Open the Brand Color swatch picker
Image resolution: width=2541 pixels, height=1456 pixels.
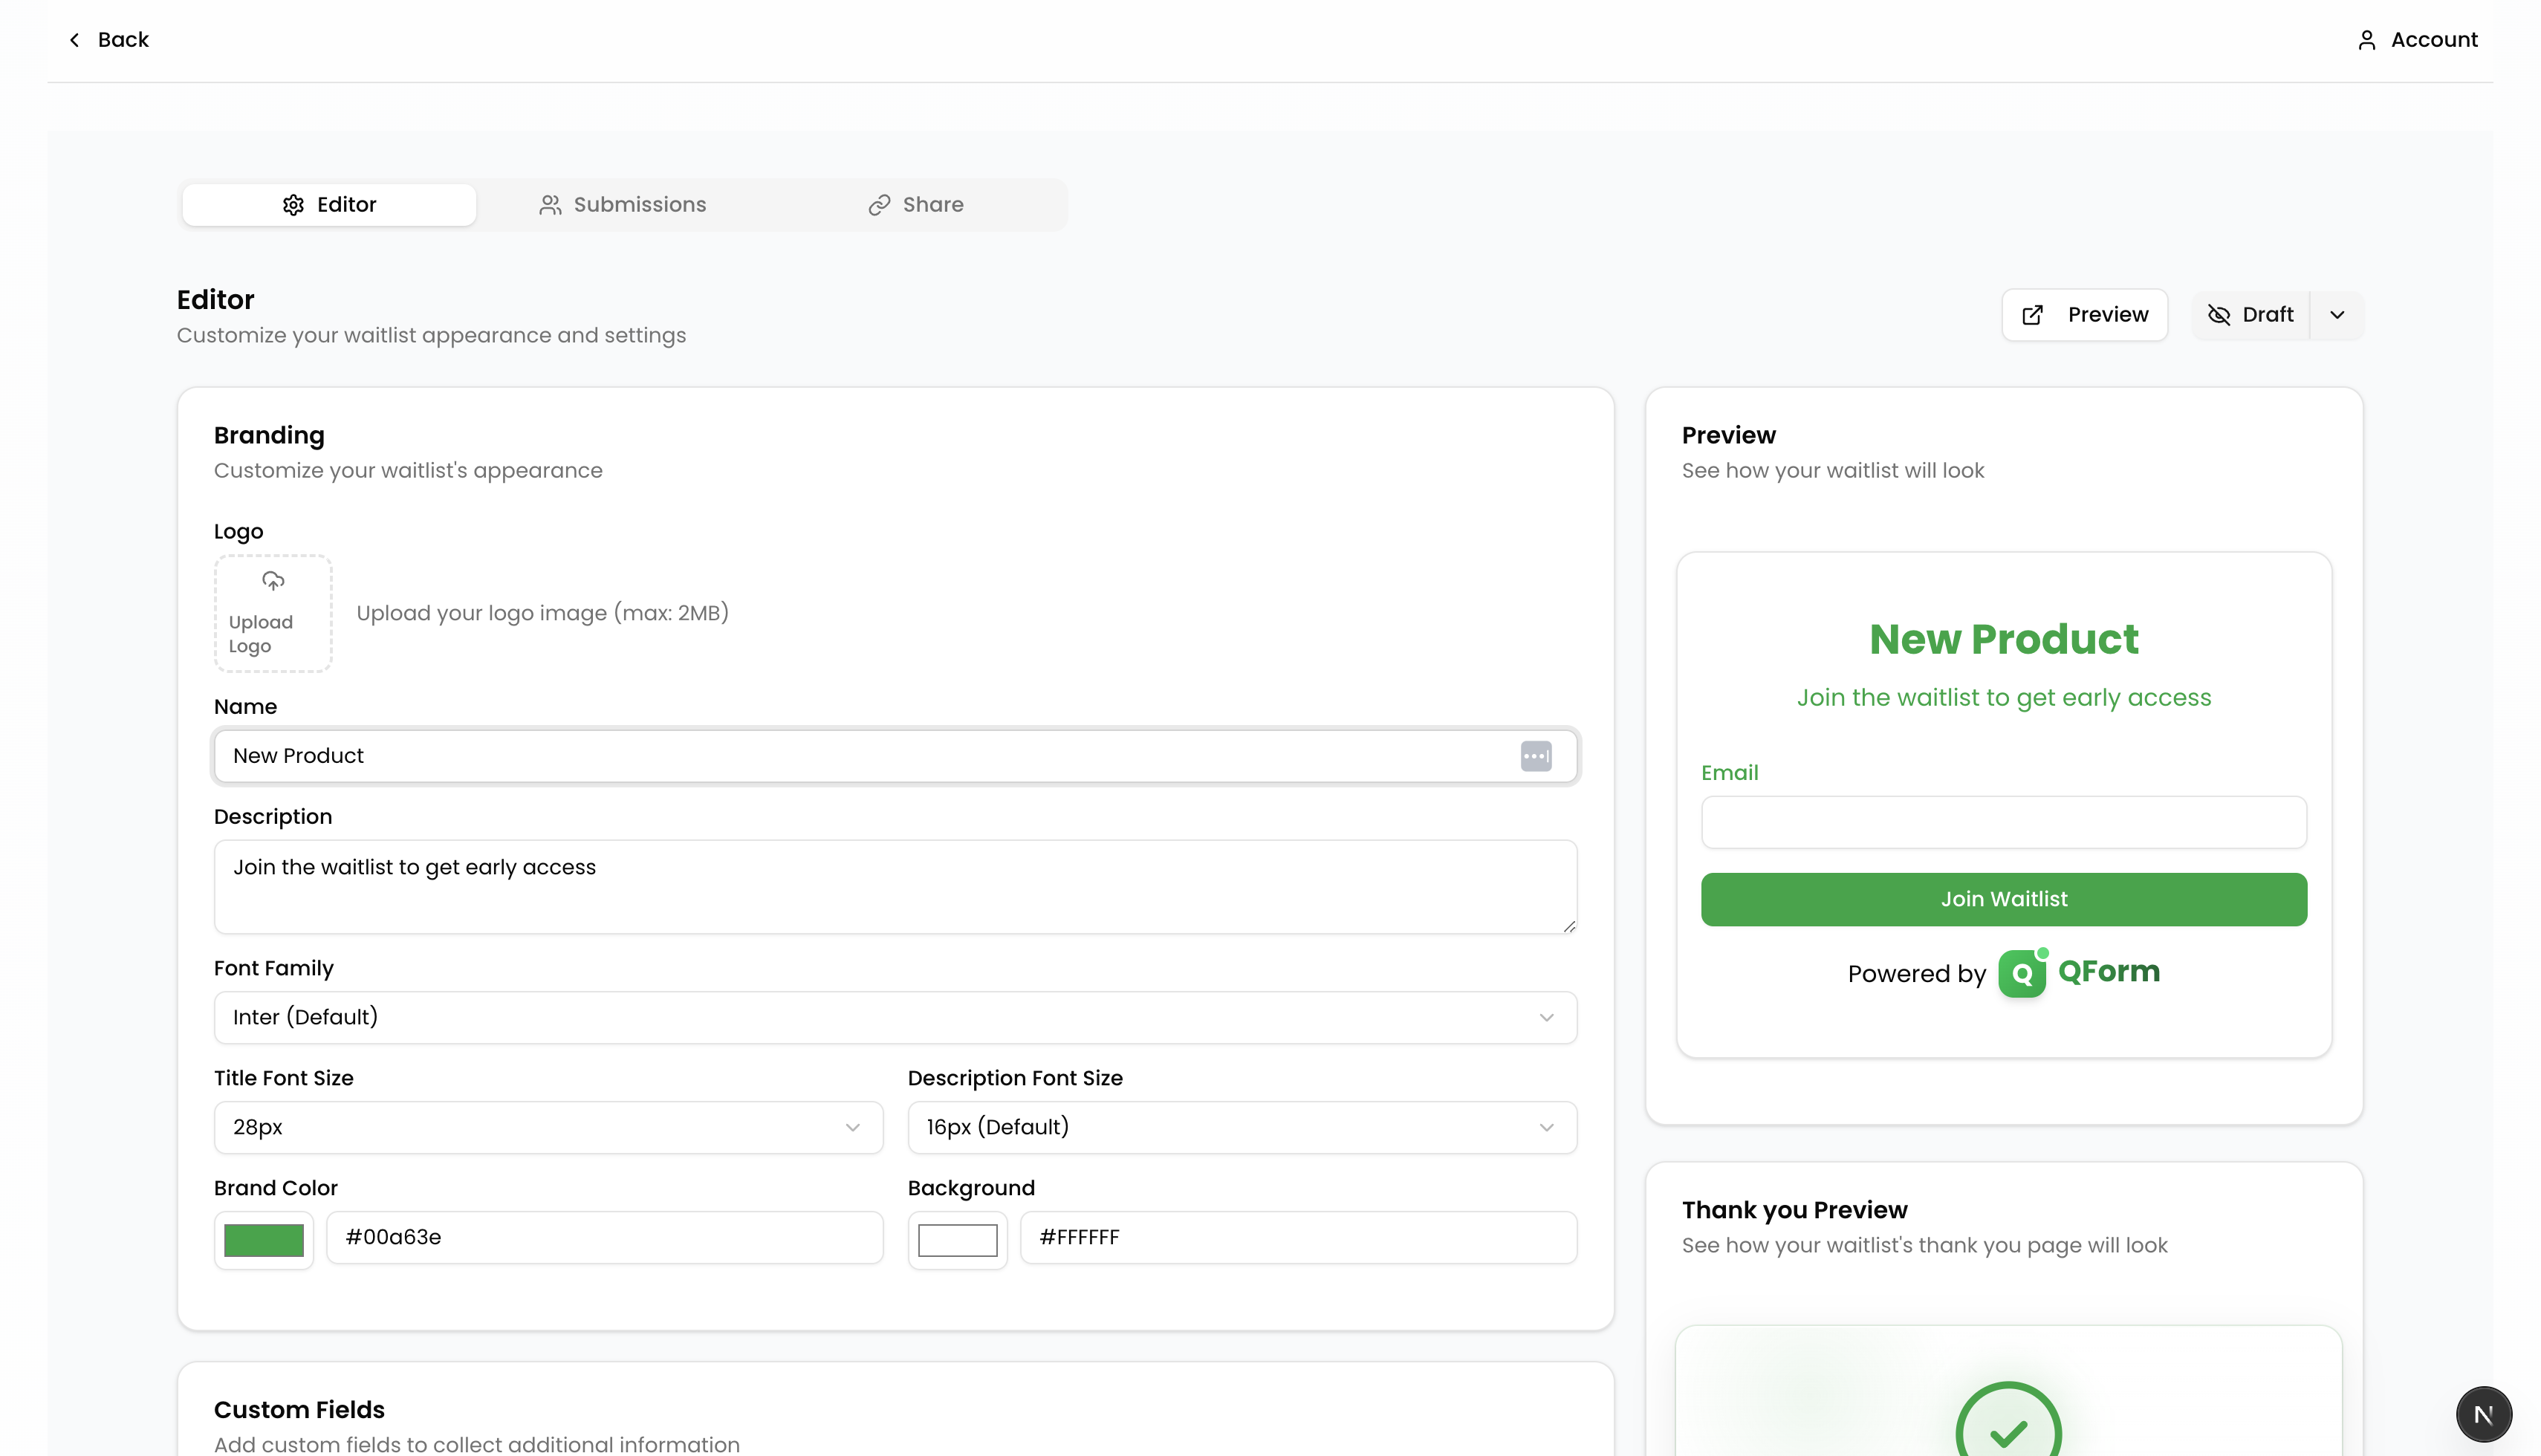(264, 1240)
